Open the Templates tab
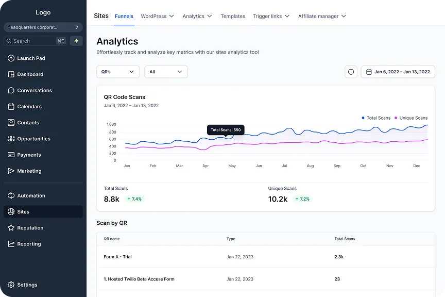Screen dimensions: 445x297 click(x=233, y=16)
